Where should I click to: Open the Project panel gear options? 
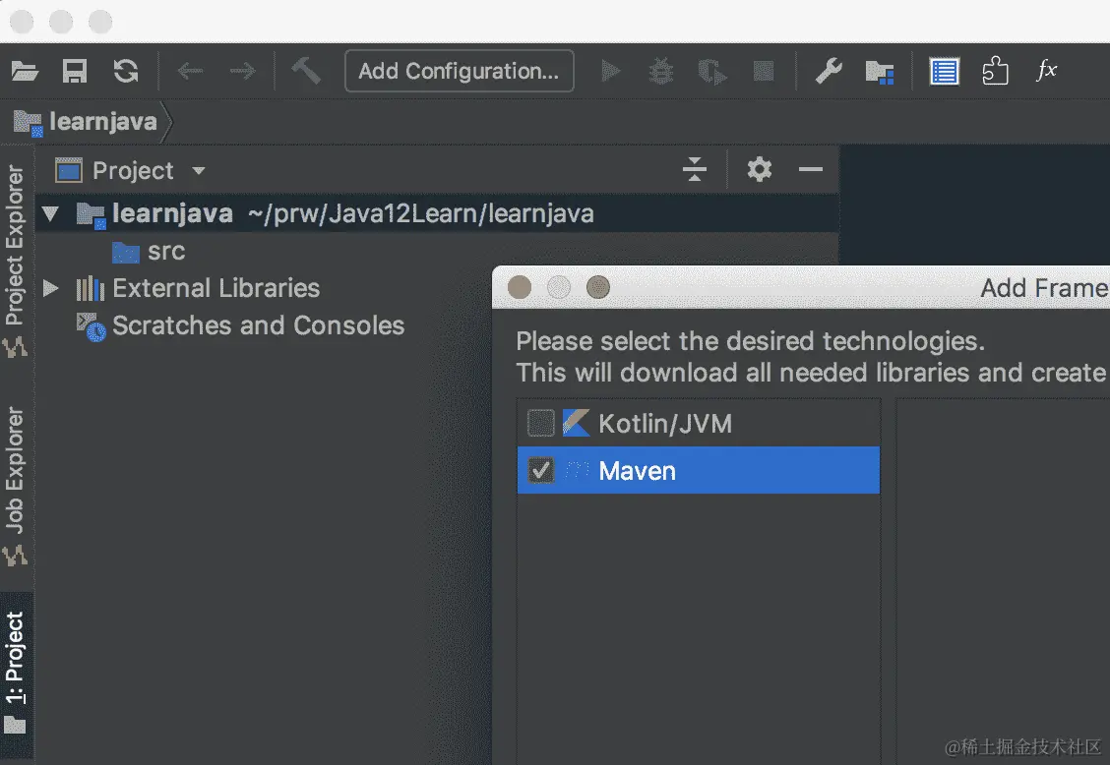pos(760,170)
